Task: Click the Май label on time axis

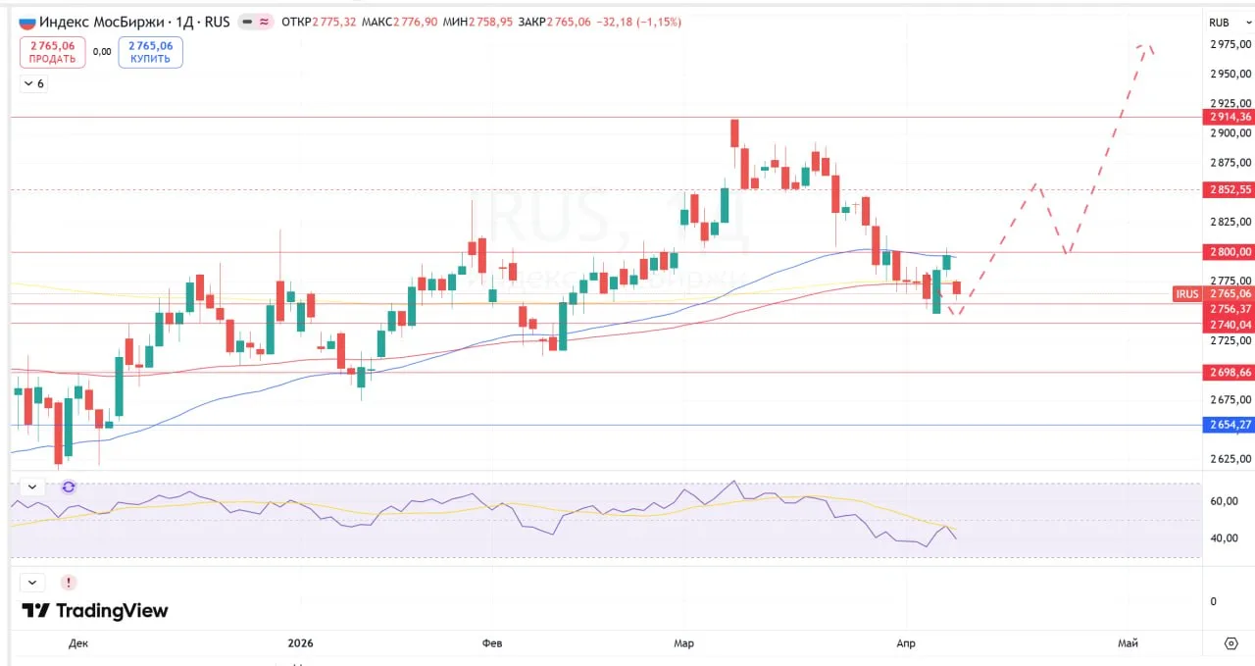Action: tap(1129, 643)
